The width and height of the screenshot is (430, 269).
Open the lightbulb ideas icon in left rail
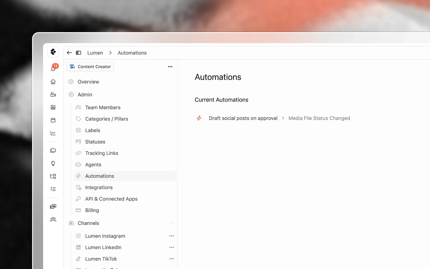[53, 163]
